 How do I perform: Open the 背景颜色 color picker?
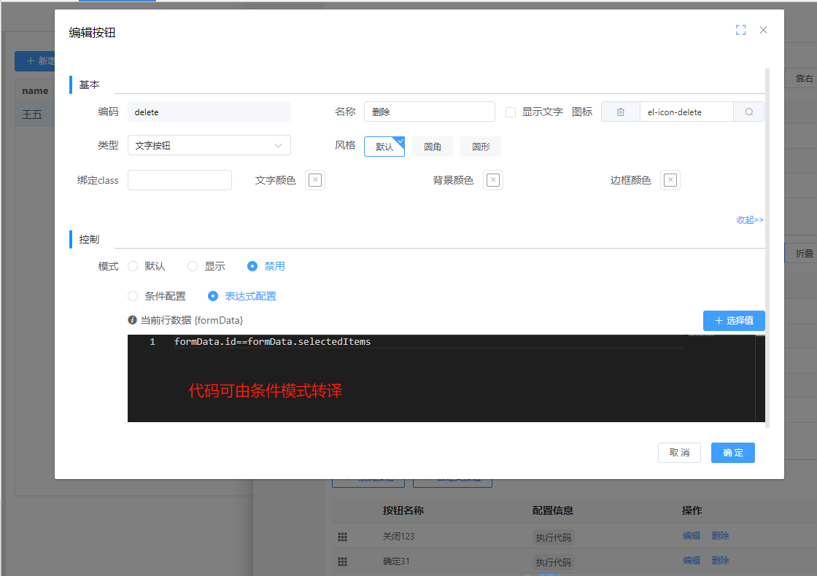[x=493, y=180]
